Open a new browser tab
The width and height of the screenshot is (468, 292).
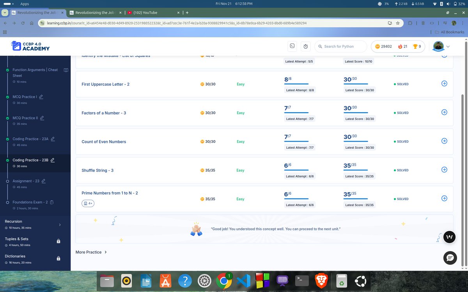tap(187, 12)
